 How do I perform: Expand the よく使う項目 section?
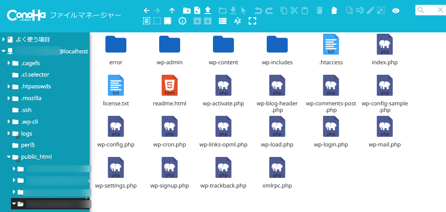[x=3, y=39]
